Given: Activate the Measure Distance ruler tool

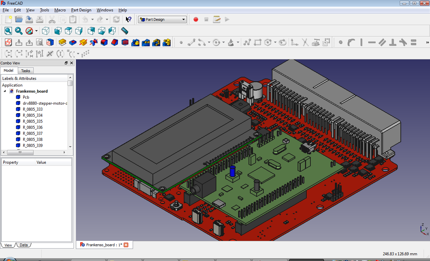Looking at the screenshot, I should (x=125, y=31).
